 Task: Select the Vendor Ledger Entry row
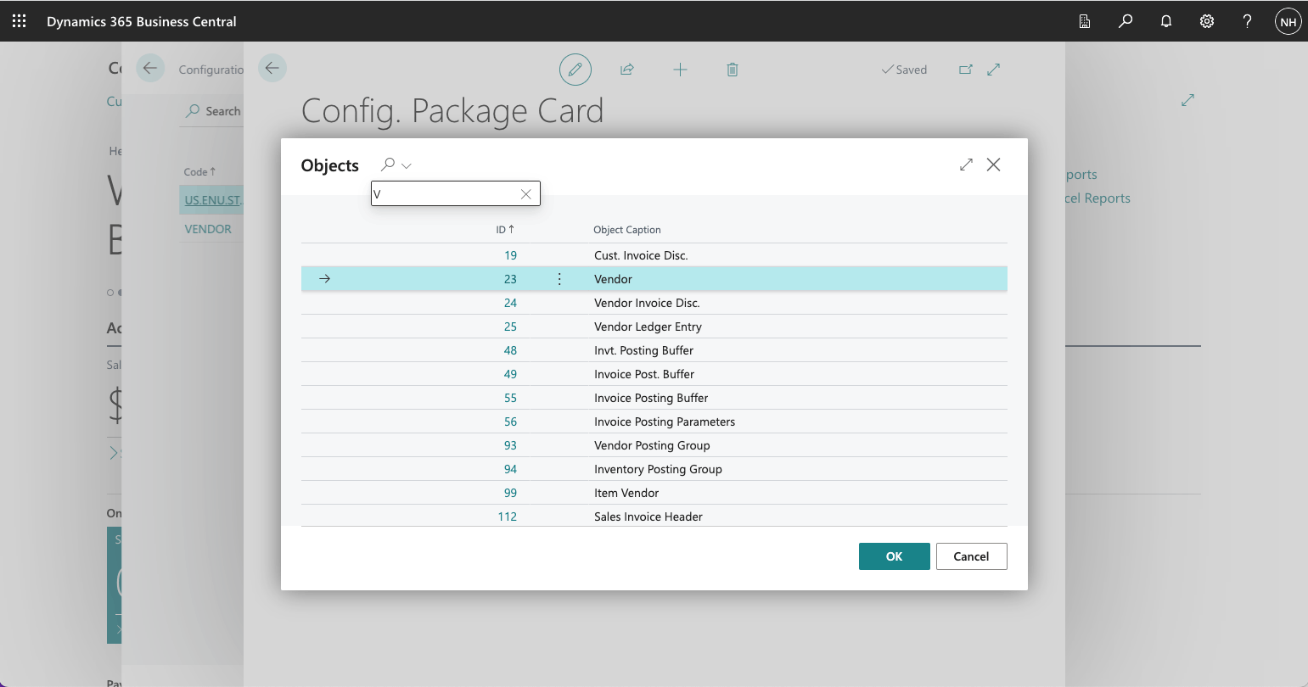pyautogui.click(x=648, y=327)
